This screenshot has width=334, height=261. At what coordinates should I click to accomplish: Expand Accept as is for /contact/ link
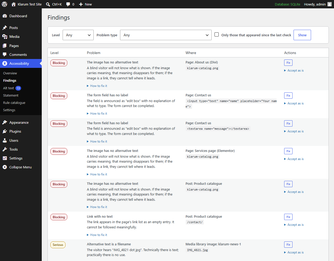click(x=294, y=225)
